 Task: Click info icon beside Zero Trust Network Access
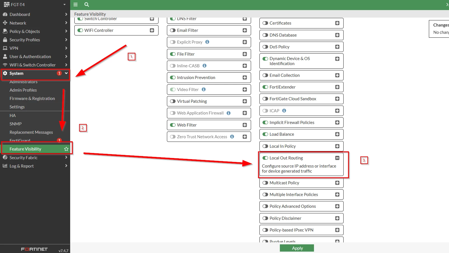pyautogui.click(x=232, y=137)
